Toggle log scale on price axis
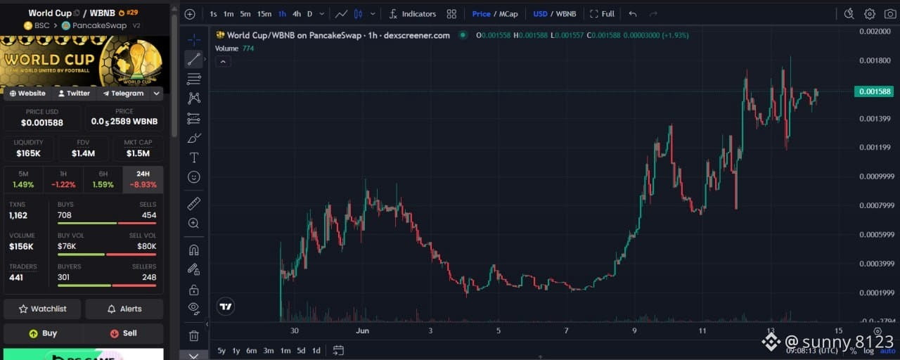Screen dimensions: 900x360 pos(870,350)
